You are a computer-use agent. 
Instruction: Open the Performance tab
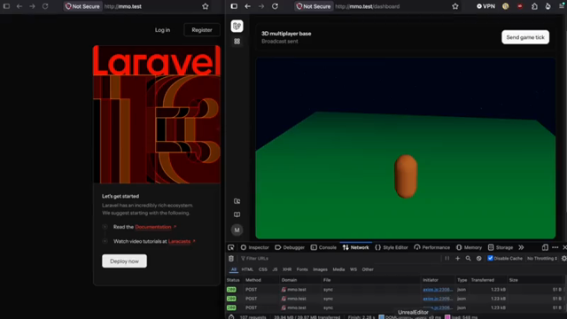(432, 247)
